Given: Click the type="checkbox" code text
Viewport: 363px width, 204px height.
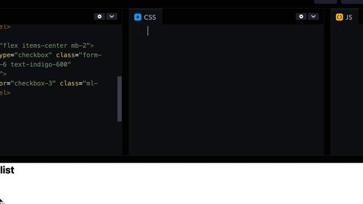Looking at the screenshot, I should click(26, 55).
